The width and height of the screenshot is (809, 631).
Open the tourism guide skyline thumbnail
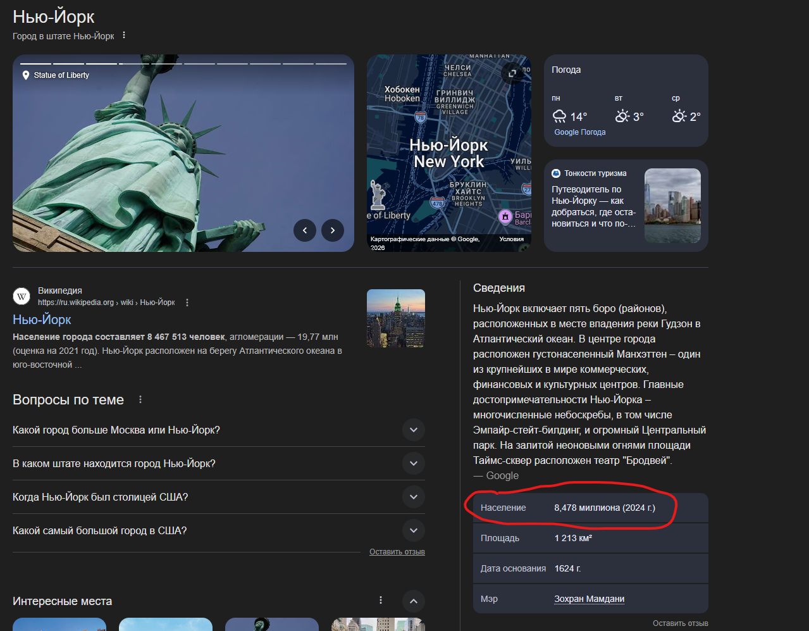tap(672, 206)
